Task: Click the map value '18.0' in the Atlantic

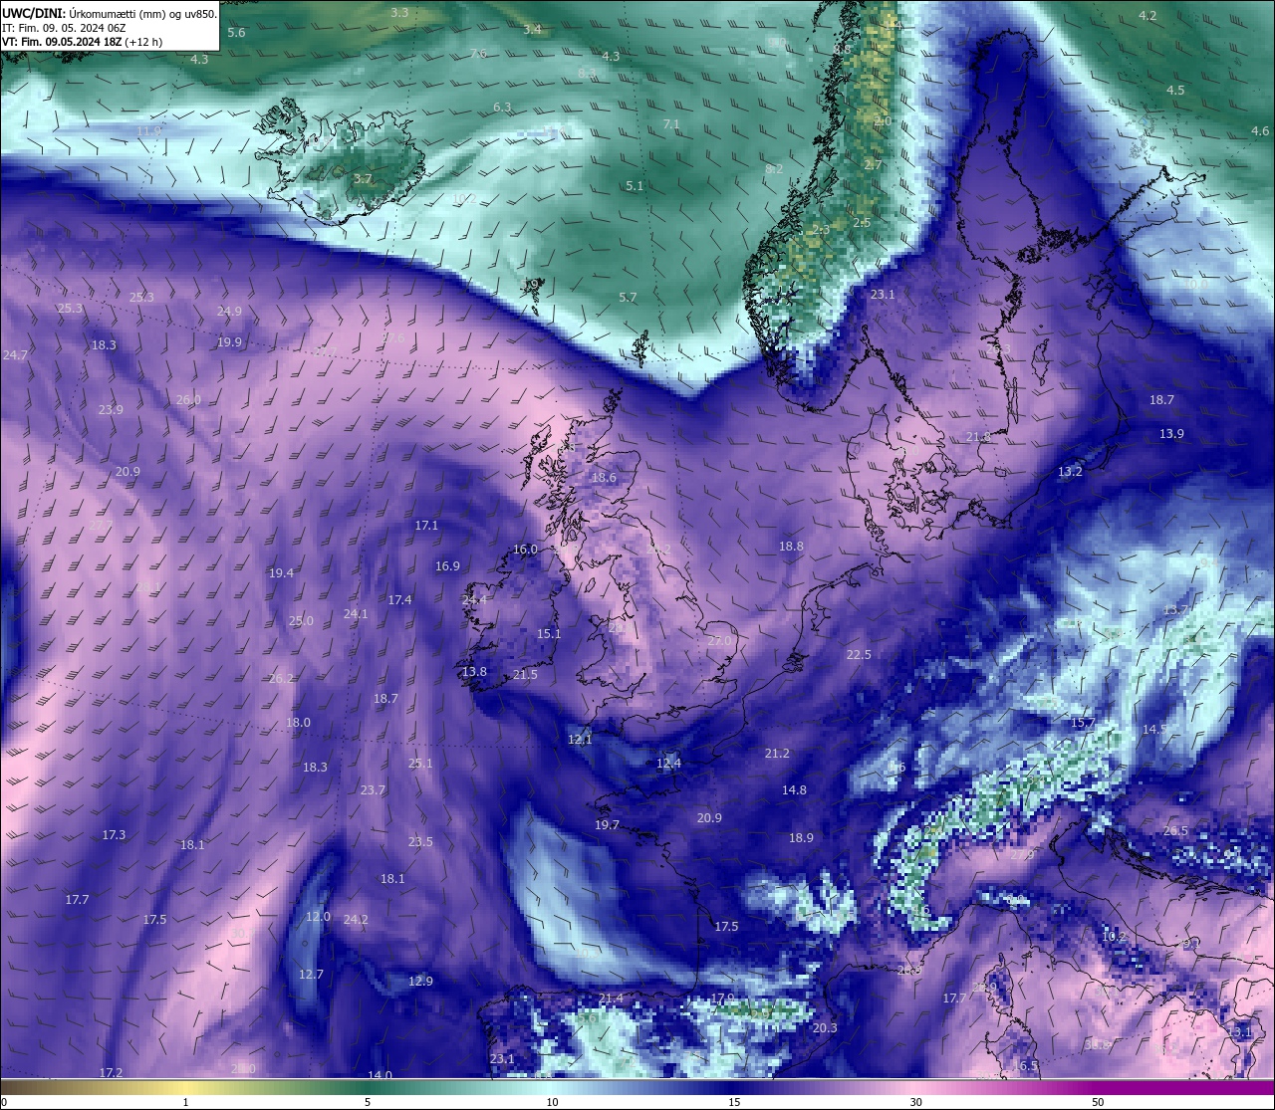Action: pyautogui.click(x=298, y=723)
